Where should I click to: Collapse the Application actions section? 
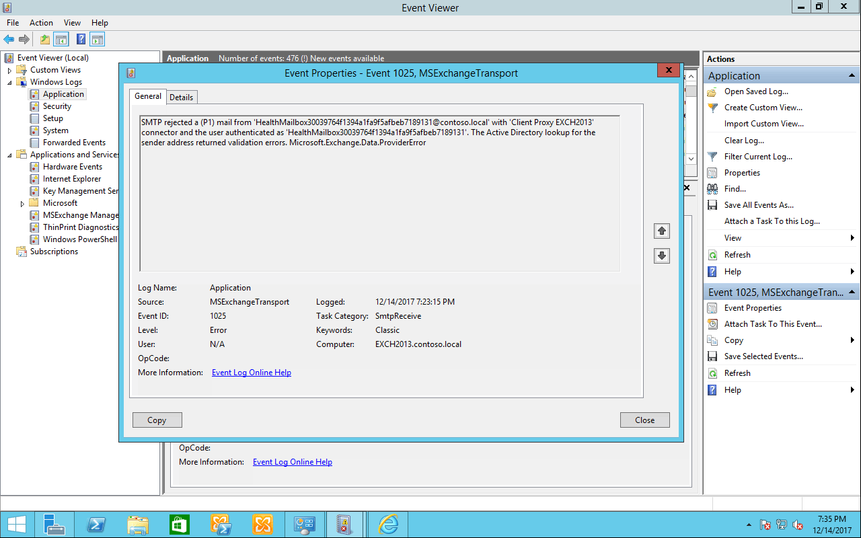(x=852, y=75)
